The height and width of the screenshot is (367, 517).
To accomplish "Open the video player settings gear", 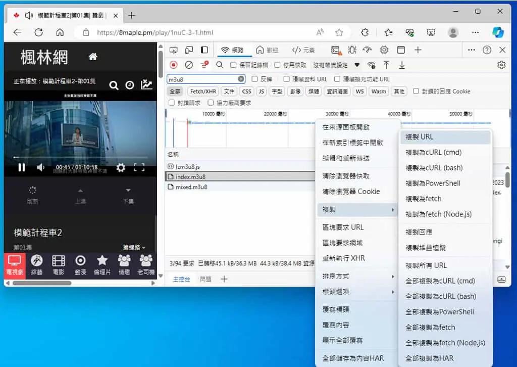I will pos(121,168).
